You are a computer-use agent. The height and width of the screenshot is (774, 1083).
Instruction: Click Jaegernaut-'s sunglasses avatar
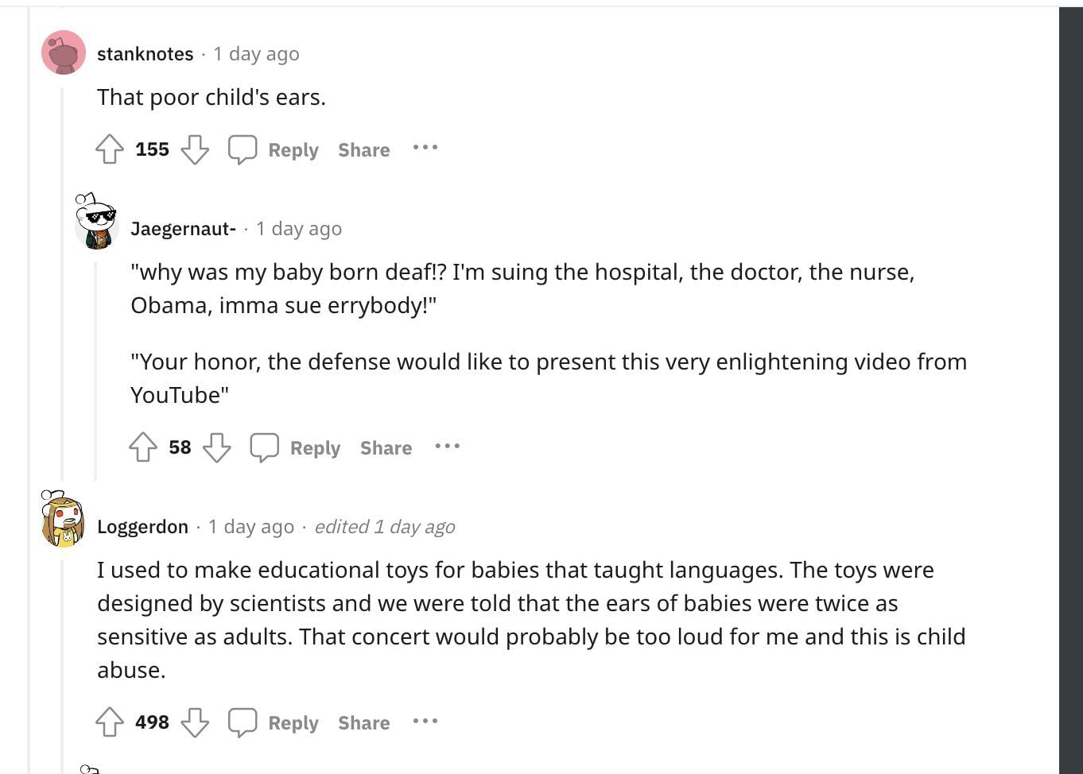click(97, 223)
